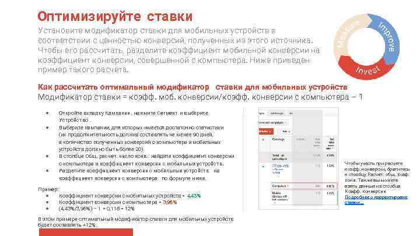Click the 'Measure' segment of the cycle graphic
The image size is (420, 236).
pyautogui.click(x=348, y=33)
